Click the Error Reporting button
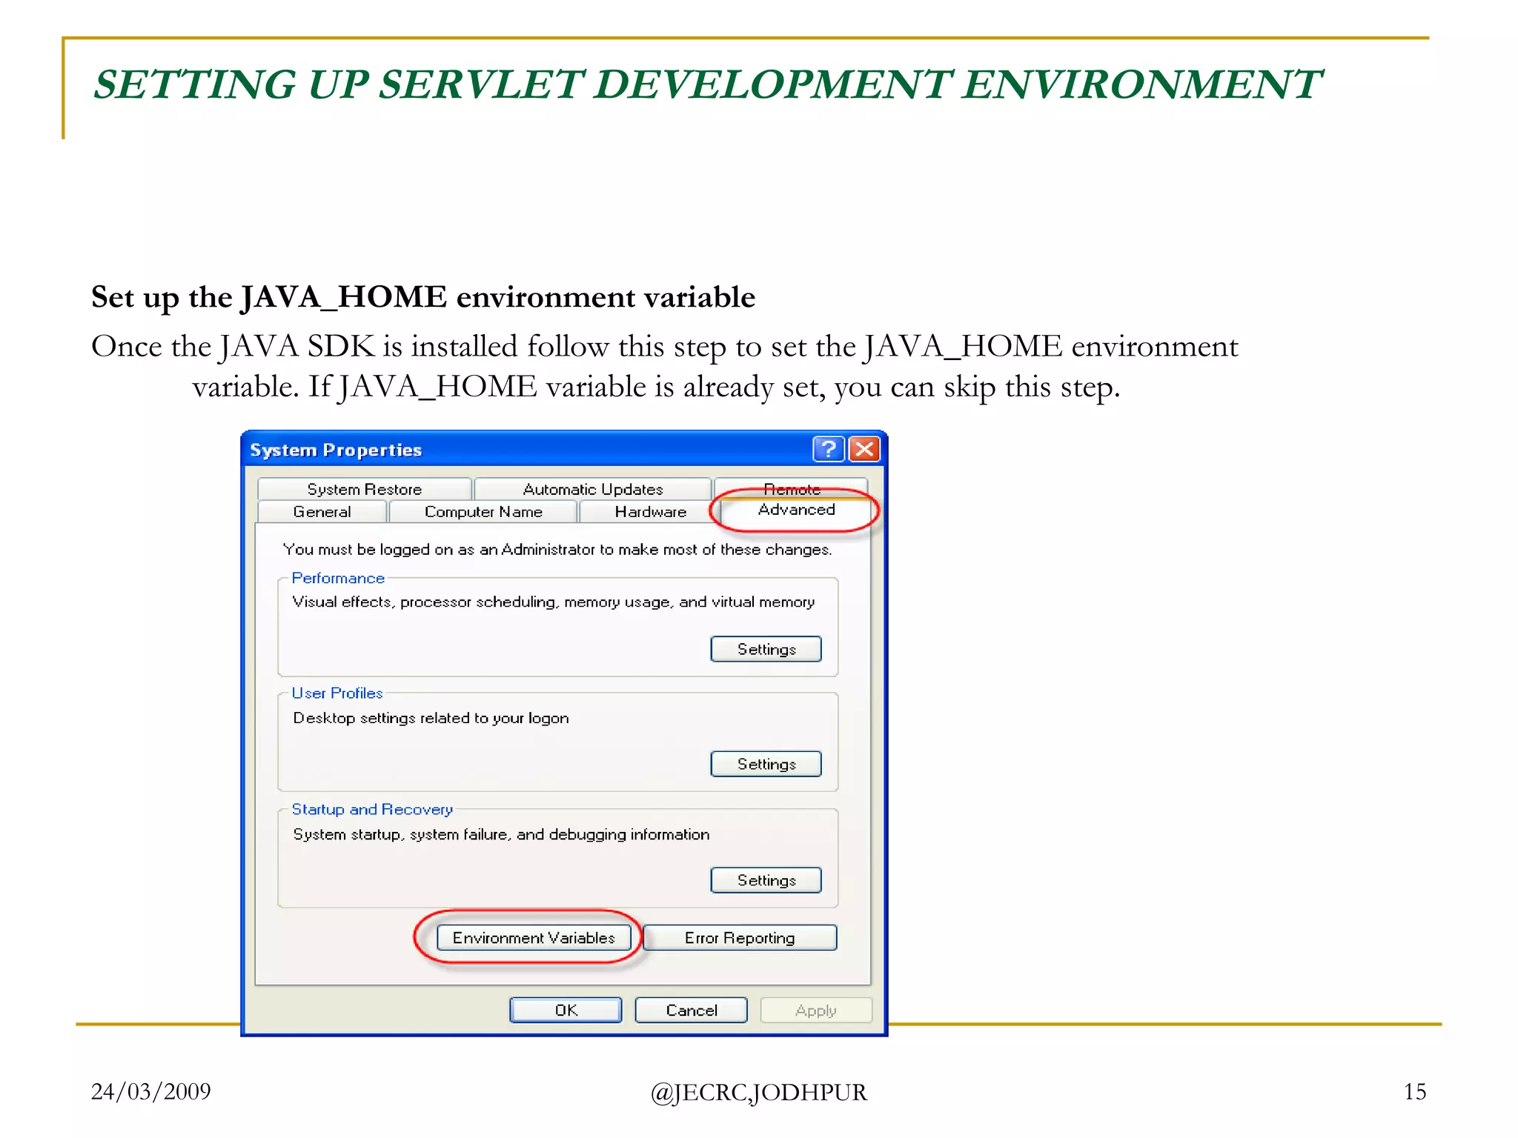 coord(740,938)
